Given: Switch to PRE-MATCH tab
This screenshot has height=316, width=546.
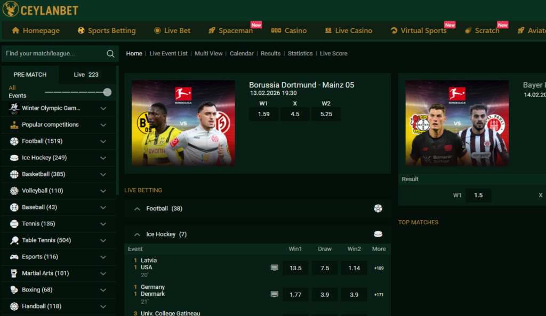Looking at the screenshot, I should [x=30, y=75].
